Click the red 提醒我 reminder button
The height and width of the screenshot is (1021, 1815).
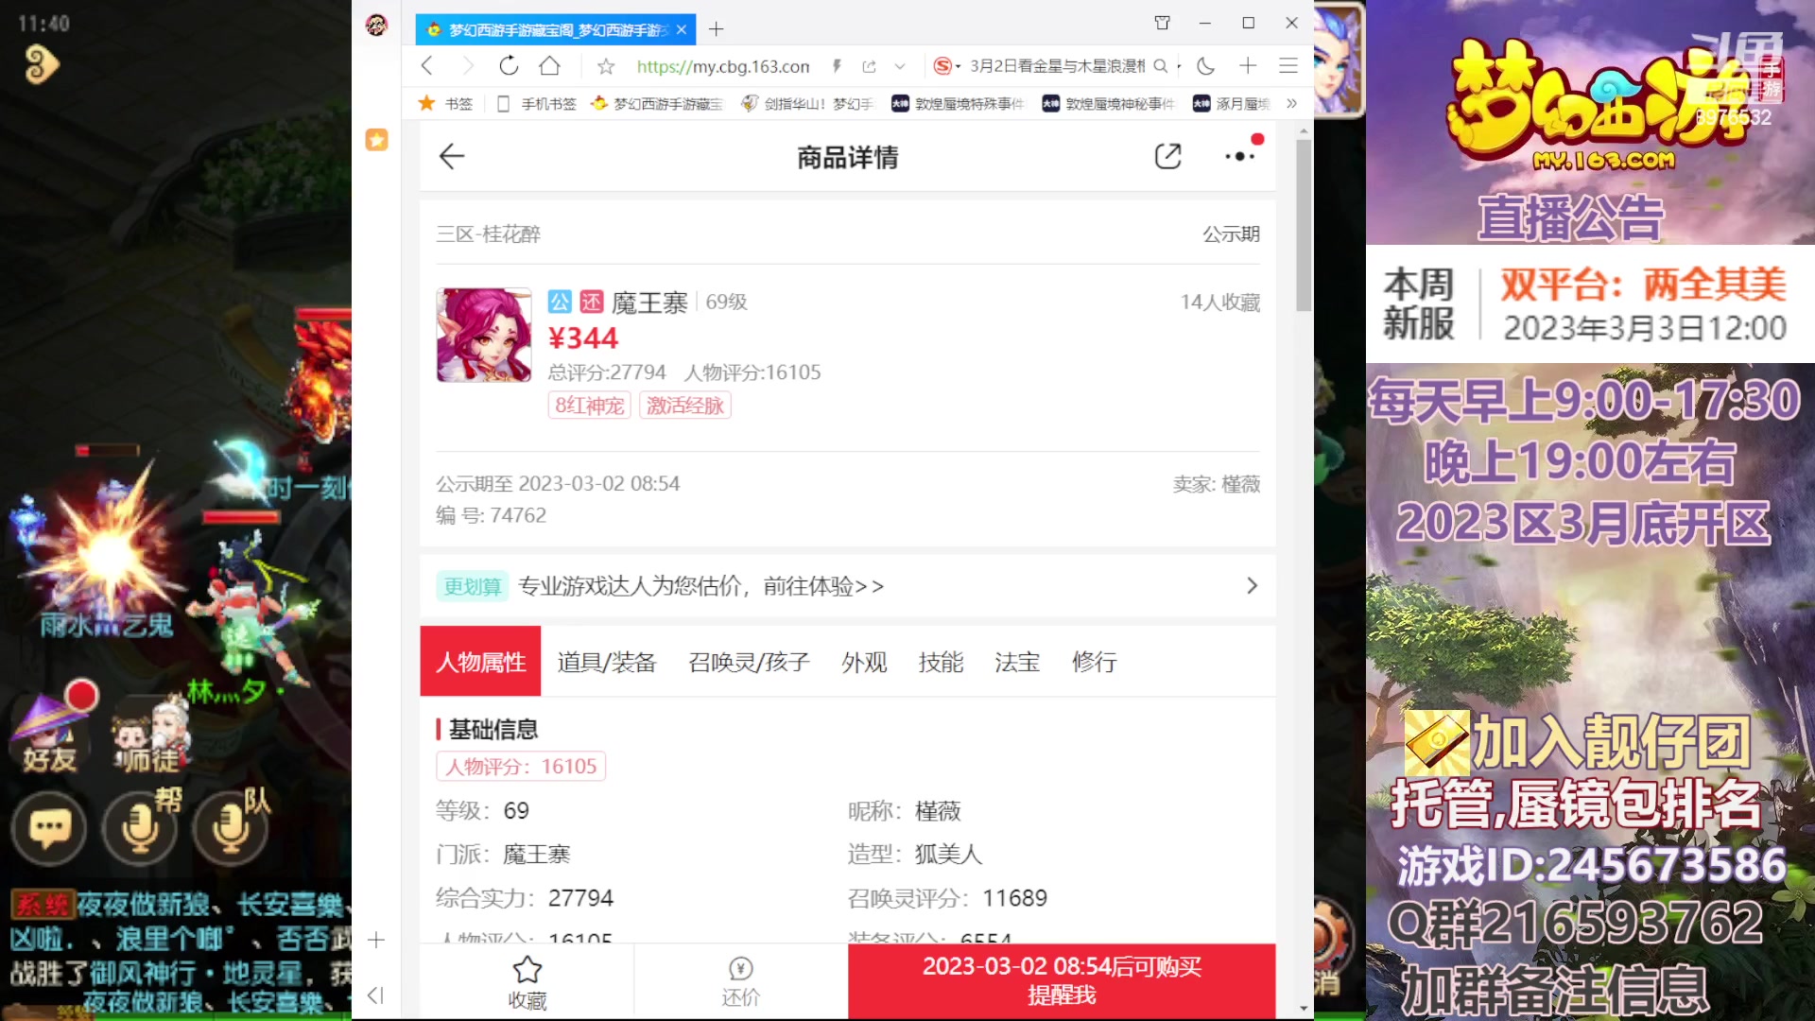pos(1062,981)
